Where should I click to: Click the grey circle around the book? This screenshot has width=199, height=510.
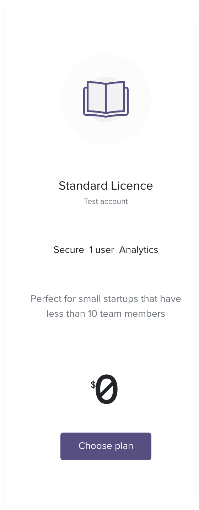pos(106,99)
